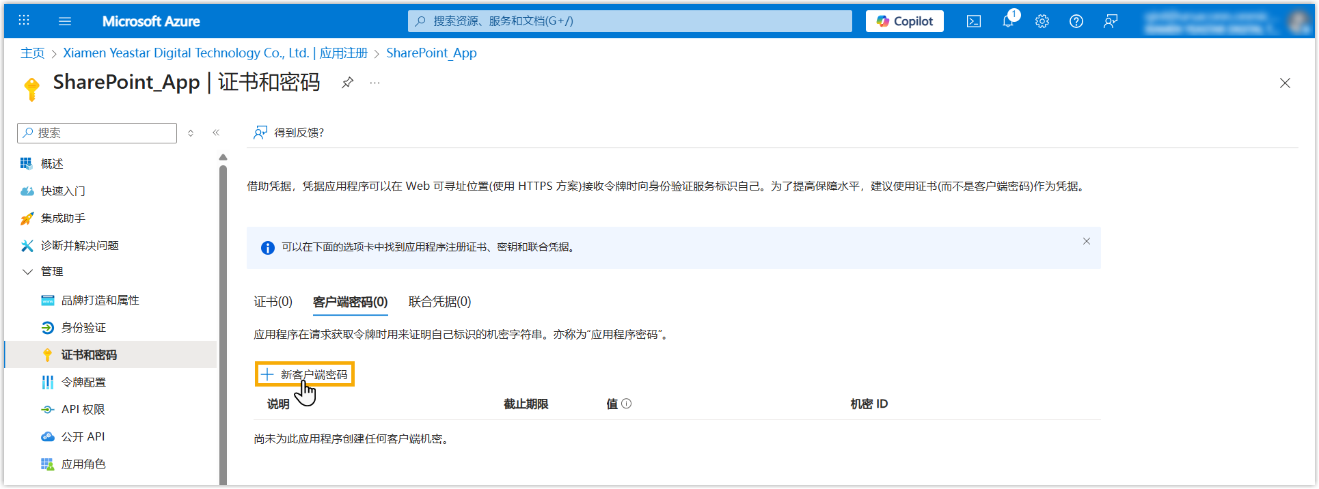This screenshot has width=1319, height=489.
Task: Open portal settings gear
Action: [1042, 21]
